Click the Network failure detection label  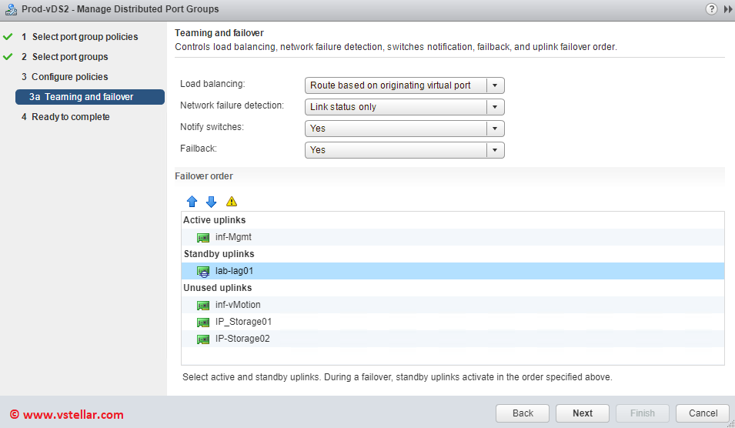click(232, 105)
